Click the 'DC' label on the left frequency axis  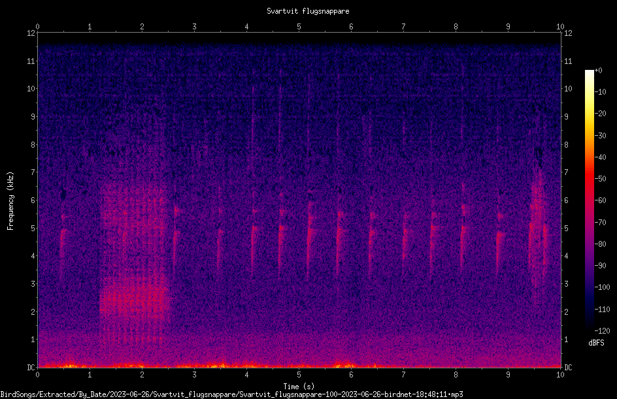31,368
